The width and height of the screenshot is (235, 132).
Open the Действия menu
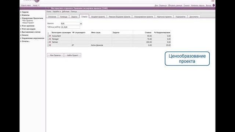click(x=66, y=11)
